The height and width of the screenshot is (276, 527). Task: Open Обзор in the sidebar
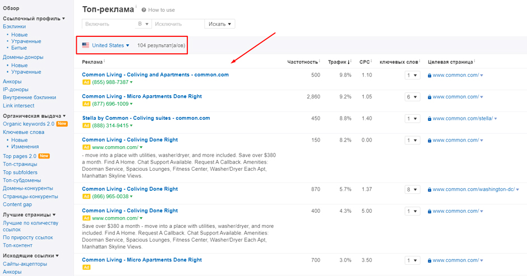(11, 8)
